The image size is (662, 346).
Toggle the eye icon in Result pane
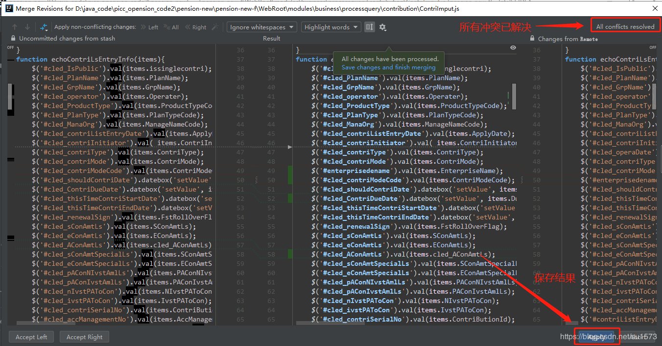[513, 48]
